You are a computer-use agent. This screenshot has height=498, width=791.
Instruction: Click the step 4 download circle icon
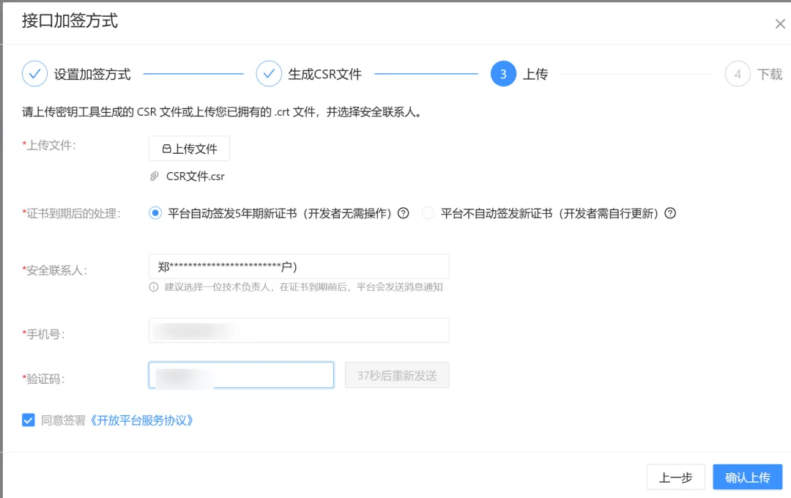pos(738,74)
